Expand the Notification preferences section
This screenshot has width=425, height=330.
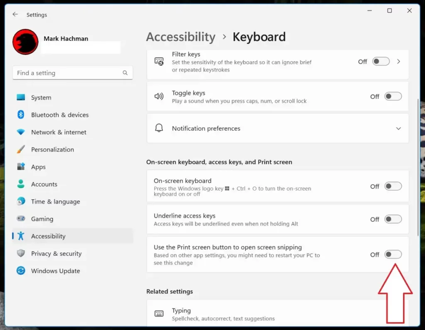tap(278, 128)
